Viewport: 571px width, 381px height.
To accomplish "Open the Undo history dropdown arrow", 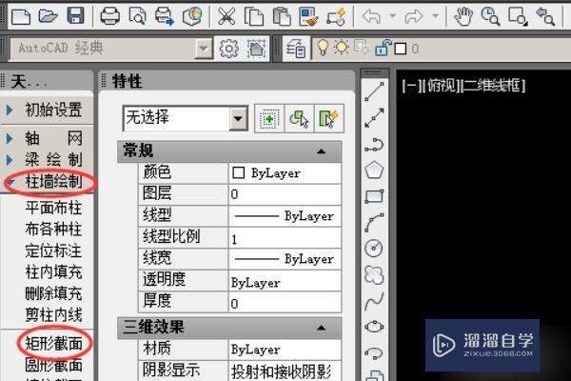I will [x=392, y=16].
